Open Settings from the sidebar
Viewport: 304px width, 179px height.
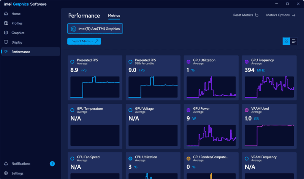[x=17, y=173]
